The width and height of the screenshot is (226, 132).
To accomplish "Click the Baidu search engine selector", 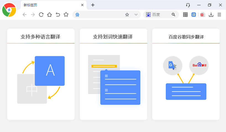I will pyautogui.click(x=148, y=15).
